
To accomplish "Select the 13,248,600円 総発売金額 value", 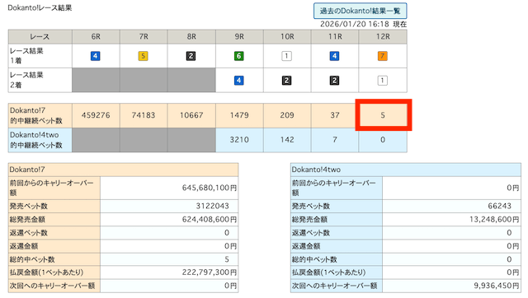I will (494, 220).
